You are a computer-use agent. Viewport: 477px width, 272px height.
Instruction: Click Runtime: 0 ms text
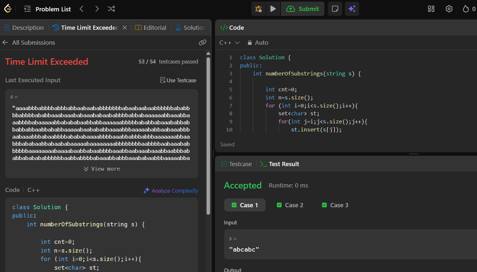[x=288, y=186]
